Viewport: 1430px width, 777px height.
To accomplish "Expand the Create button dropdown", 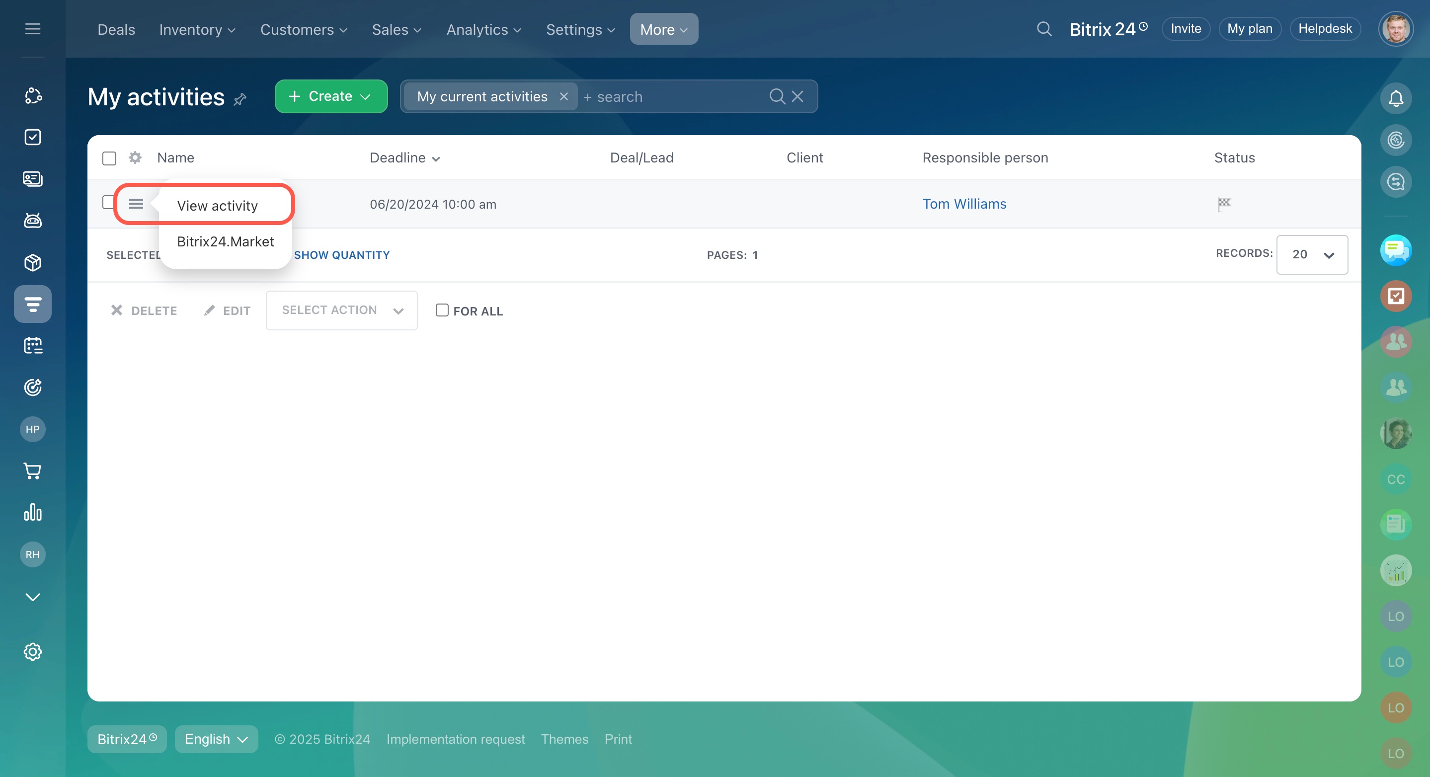I will (x=365, y=96).
